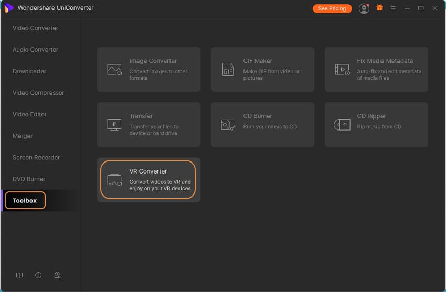Click the Fix Media Metadata icon
This screenshot has width=446, height=292.
point(342,70)
